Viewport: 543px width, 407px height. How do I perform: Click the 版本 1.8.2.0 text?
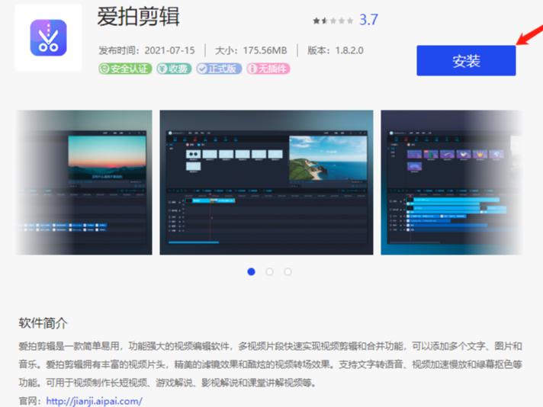point(336,50)
